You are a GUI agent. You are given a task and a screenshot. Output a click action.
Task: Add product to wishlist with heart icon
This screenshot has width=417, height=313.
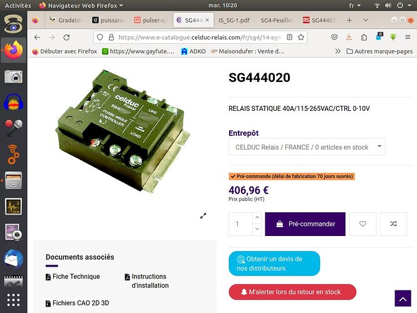363,224
